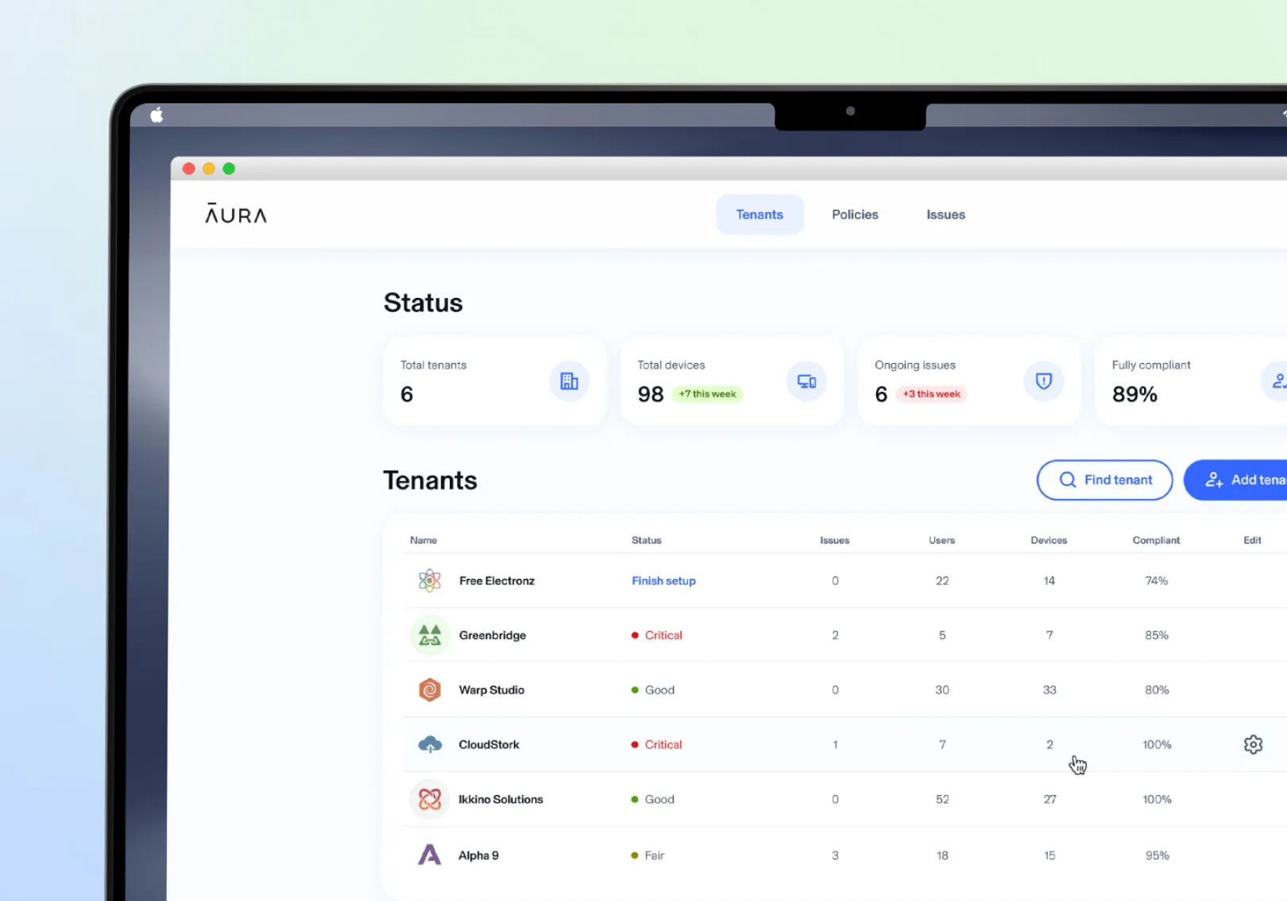
Task: Click Warp Studio's 80% compliant value
Action: click(1156, 690)
